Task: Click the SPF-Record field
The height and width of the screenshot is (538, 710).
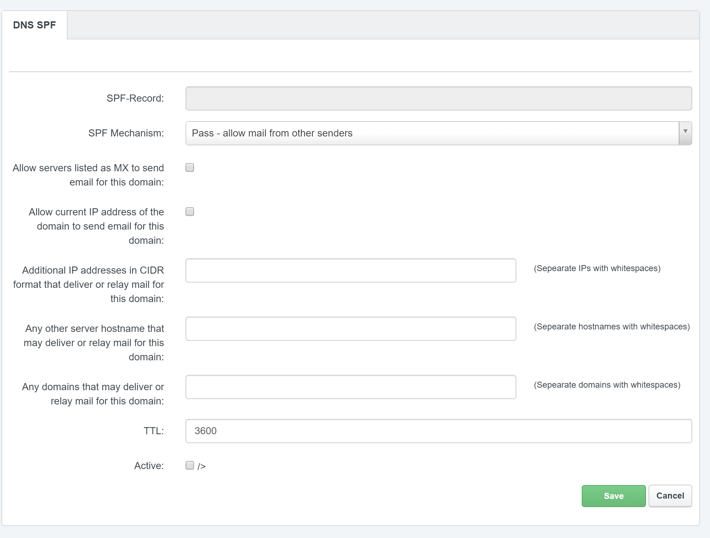Action: [439, 98]
